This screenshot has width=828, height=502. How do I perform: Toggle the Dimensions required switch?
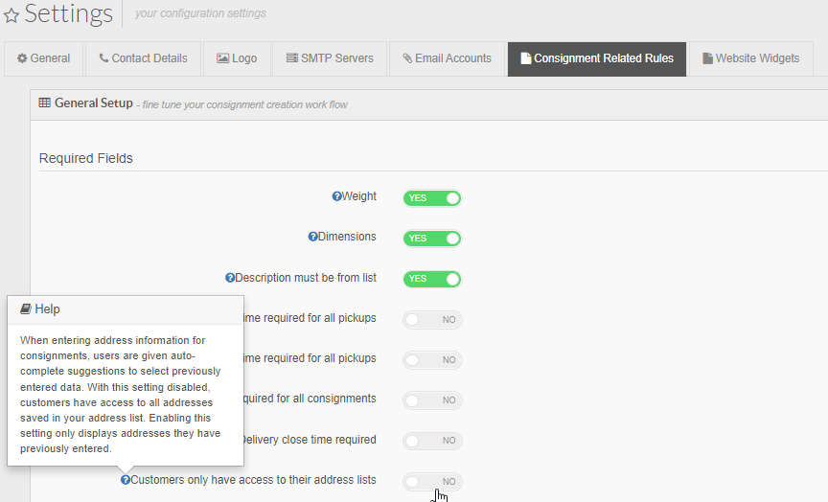pos(432,239)
